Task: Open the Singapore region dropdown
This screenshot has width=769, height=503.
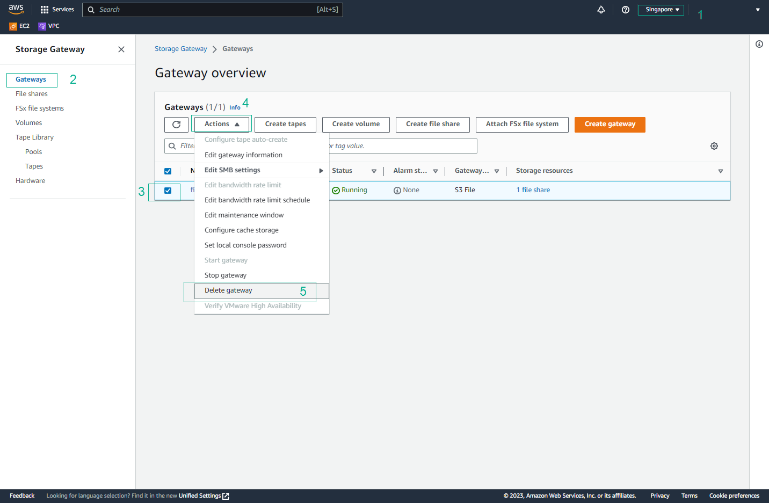Action: (661, 10)
